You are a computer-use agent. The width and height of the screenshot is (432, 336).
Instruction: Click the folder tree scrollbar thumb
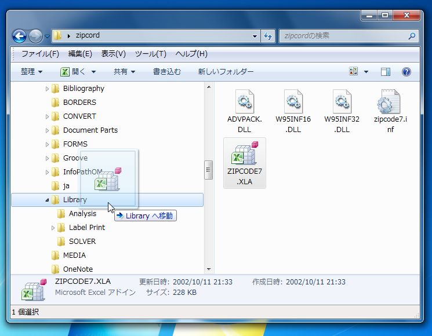[209, 170]
